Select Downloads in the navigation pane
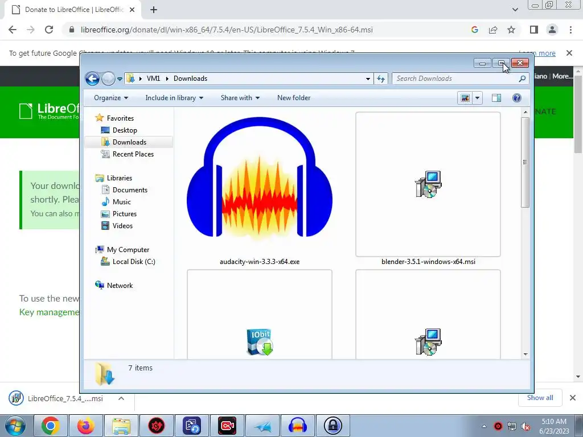583x437 pixels. pyautogui.click(x=129, y=142)
